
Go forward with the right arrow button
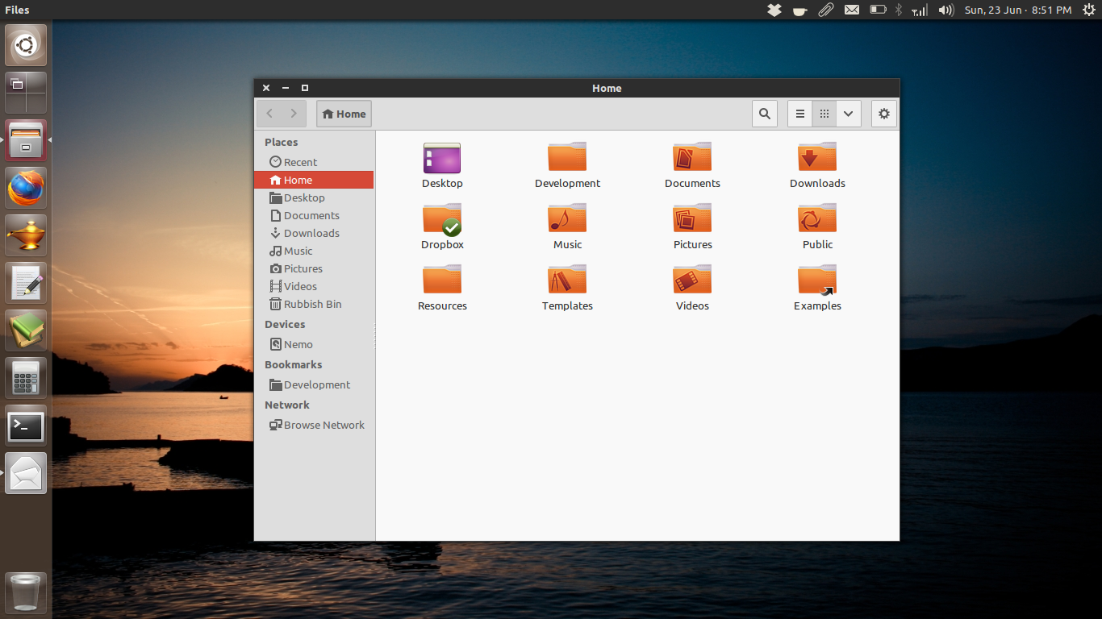coord(294,114)
